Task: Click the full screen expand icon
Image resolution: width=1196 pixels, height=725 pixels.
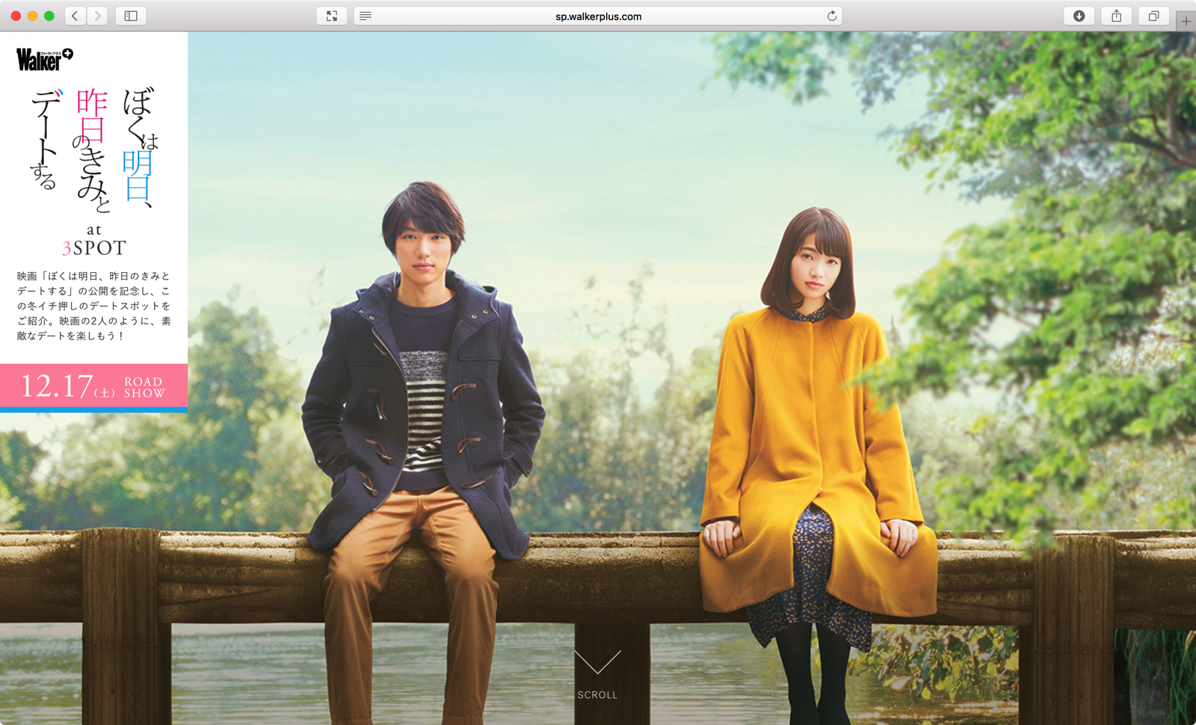Action: [331, 15]
